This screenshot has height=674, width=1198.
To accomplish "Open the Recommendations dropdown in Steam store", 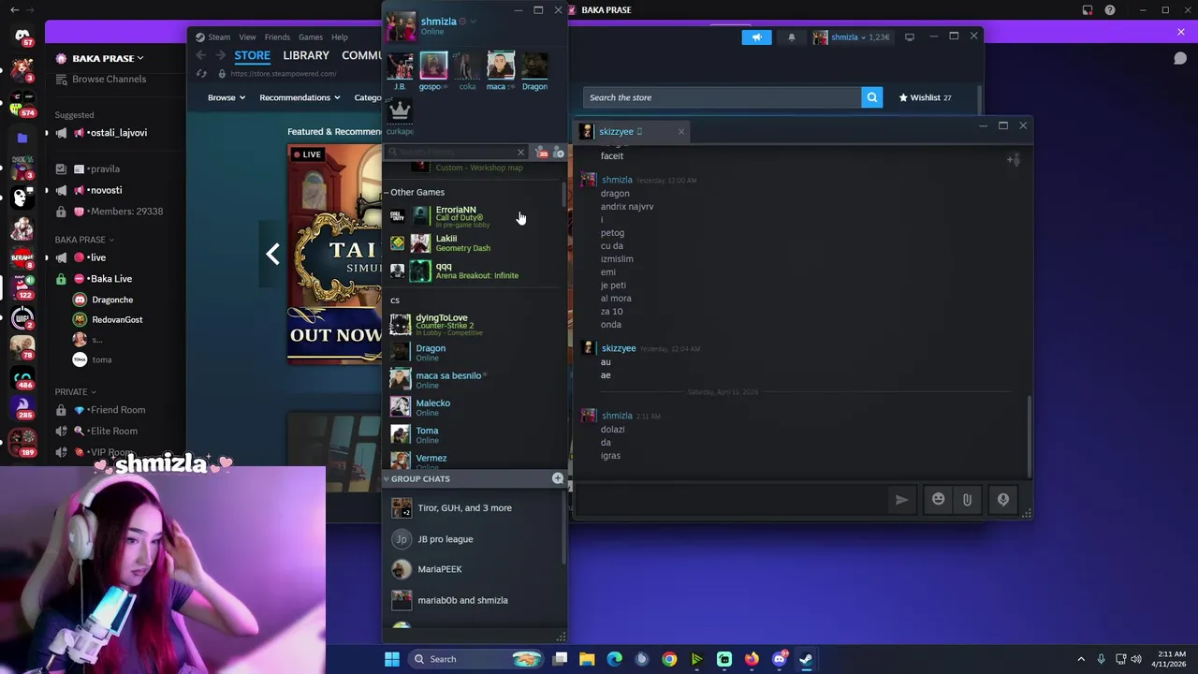I will [x=299, y=97].
